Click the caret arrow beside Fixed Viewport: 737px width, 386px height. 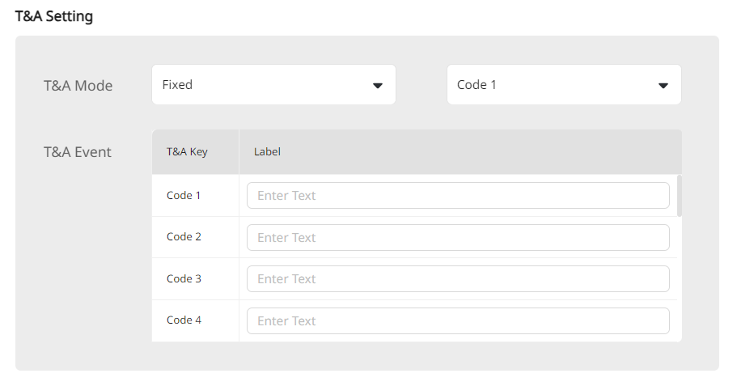click(x=378, y=86)
